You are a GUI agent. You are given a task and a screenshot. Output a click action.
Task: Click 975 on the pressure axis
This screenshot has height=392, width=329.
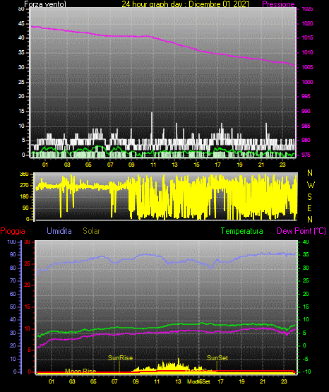coord(306,155)
